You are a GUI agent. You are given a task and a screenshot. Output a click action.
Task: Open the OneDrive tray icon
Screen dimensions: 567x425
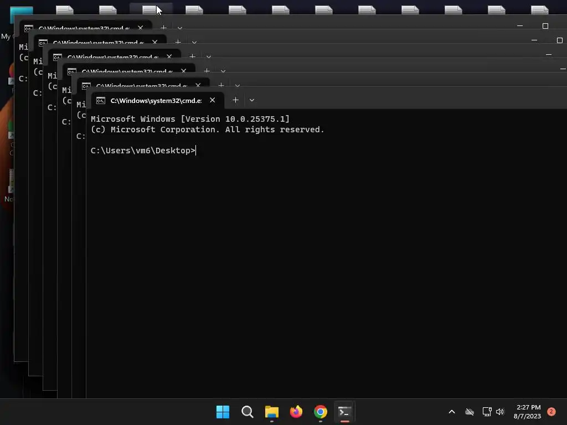coord(470,412)
